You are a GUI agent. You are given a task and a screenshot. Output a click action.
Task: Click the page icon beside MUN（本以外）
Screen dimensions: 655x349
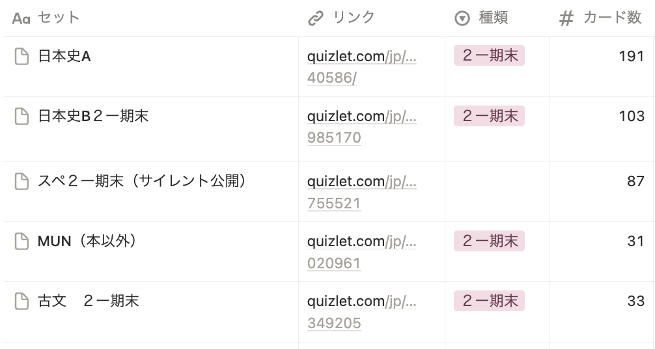[x=21, y=242]
